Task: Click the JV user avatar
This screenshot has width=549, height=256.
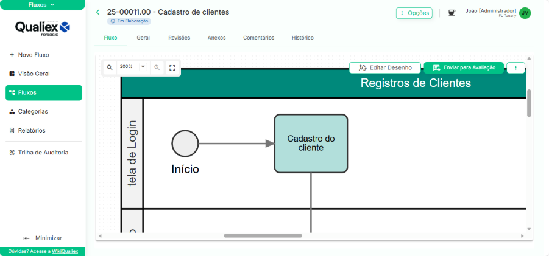Action: pos(525,13)
